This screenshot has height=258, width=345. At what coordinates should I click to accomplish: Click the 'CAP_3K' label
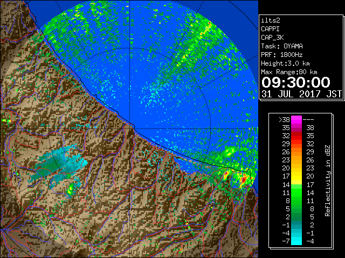click(272, 38)
